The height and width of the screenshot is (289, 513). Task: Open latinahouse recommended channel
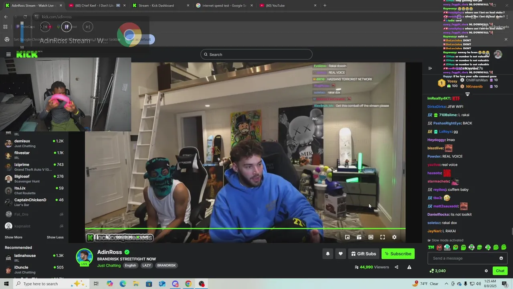(34, 258)
